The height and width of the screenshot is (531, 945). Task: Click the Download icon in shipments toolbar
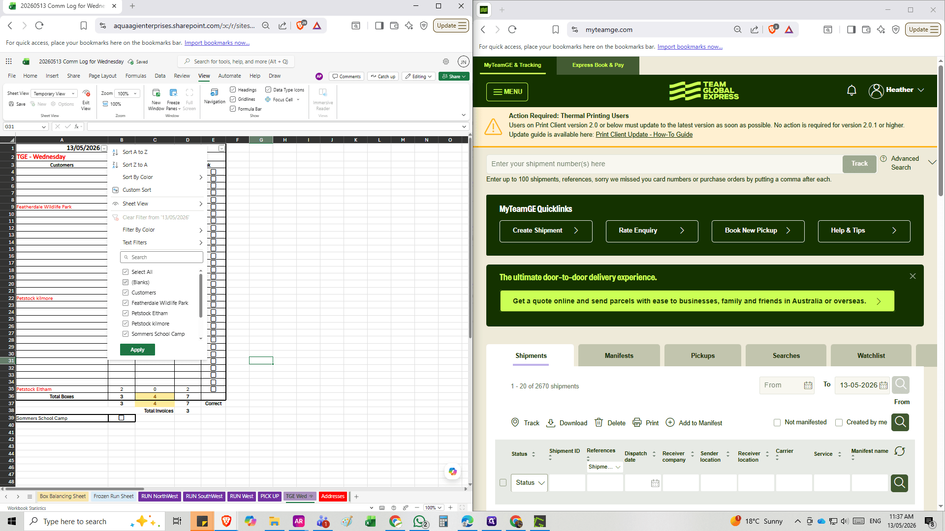(x=551, y=423)
